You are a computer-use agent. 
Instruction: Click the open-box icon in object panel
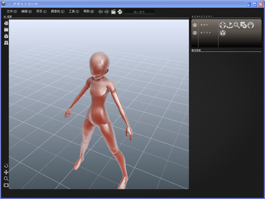(x=223, y=33)
